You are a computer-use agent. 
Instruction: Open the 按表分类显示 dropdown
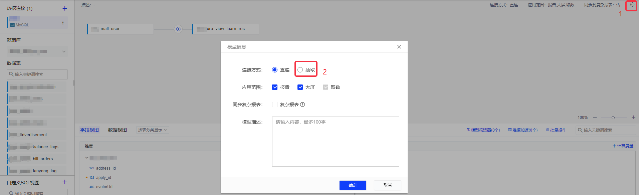153,130
